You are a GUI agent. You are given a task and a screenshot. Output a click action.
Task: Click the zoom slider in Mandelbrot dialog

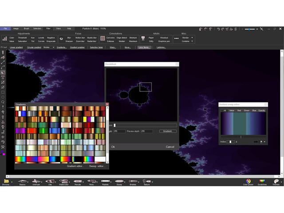click(x=145, y=126)
